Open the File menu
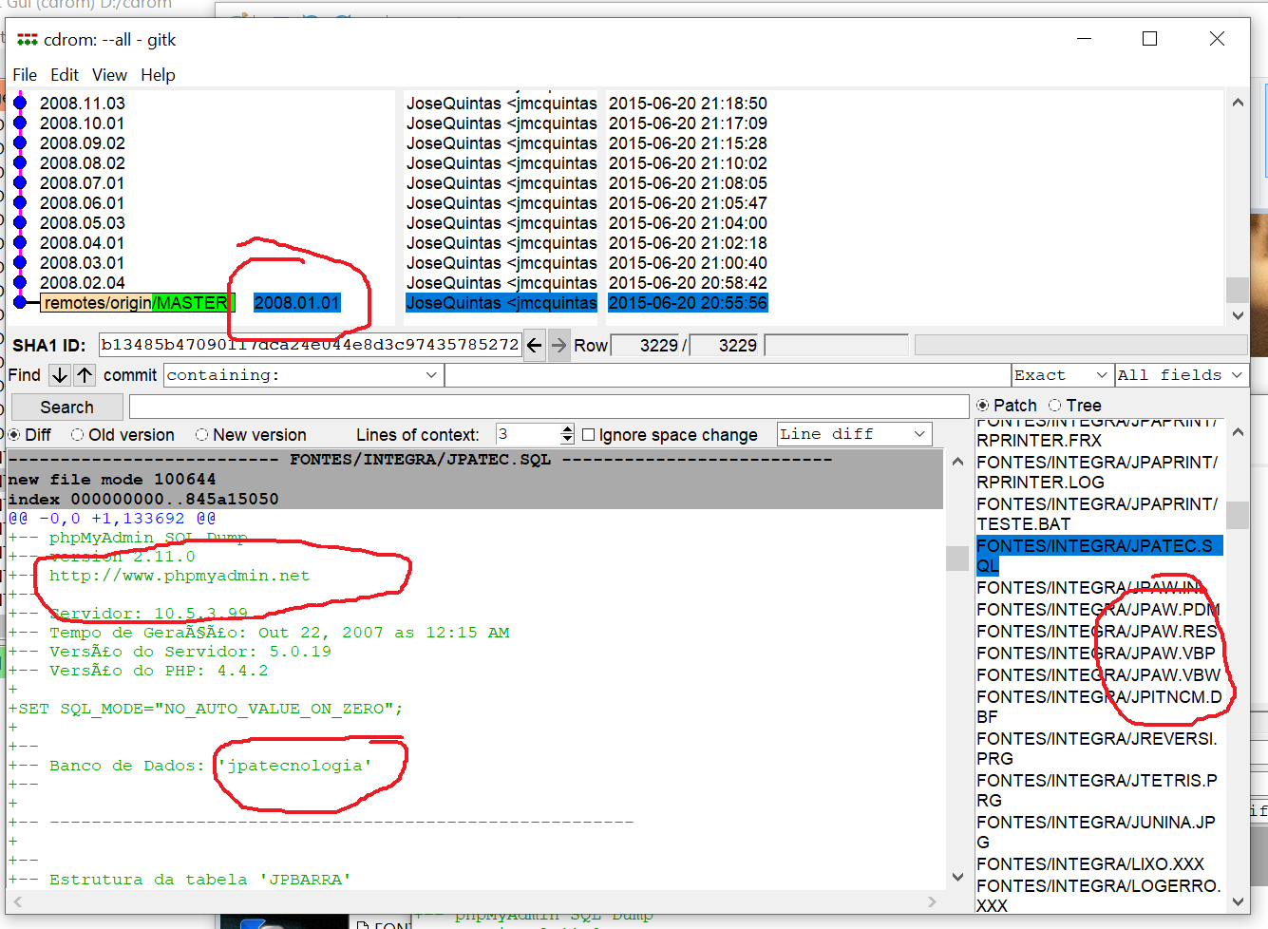 [x=25, y=75]
